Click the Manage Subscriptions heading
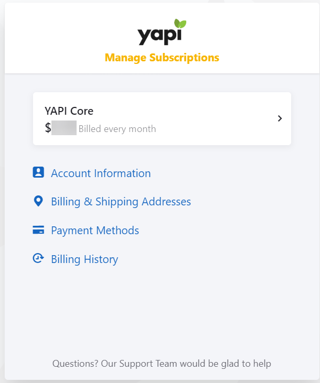320x383 pixels. pos(162,57)
